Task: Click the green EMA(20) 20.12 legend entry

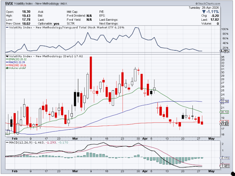Action: [16, 59]
